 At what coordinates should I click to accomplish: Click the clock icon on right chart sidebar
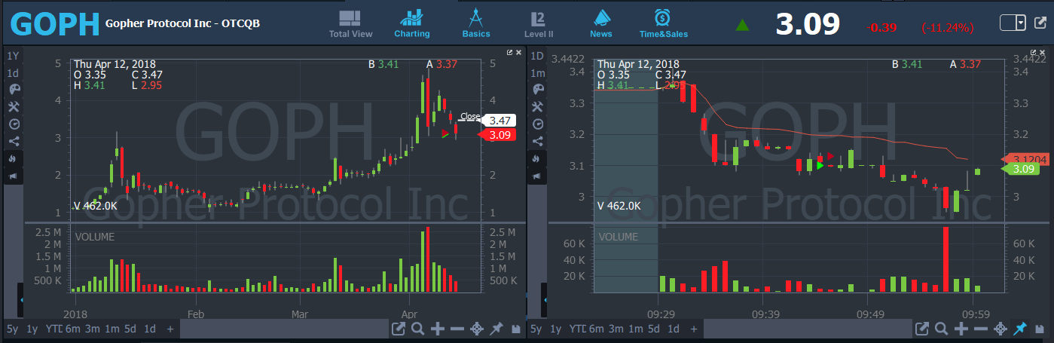click(x=537, y=123)
